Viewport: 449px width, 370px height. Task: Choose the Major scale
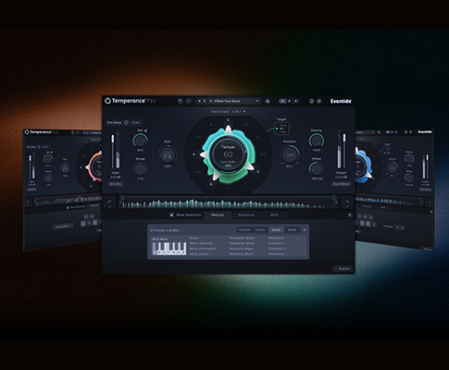[x=194, y=238]
